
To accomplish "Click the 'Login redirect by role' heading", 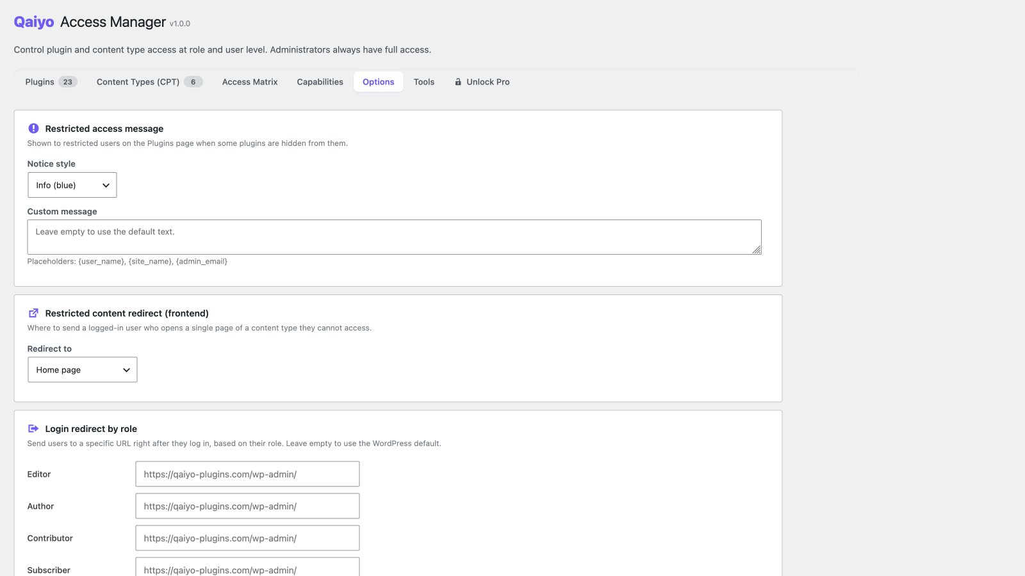I will pos(91,429).
